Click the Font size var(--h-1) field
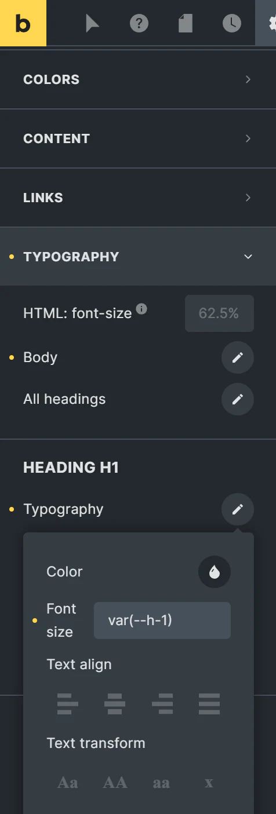This screenshot has height=814, width=276. point(162,620)
